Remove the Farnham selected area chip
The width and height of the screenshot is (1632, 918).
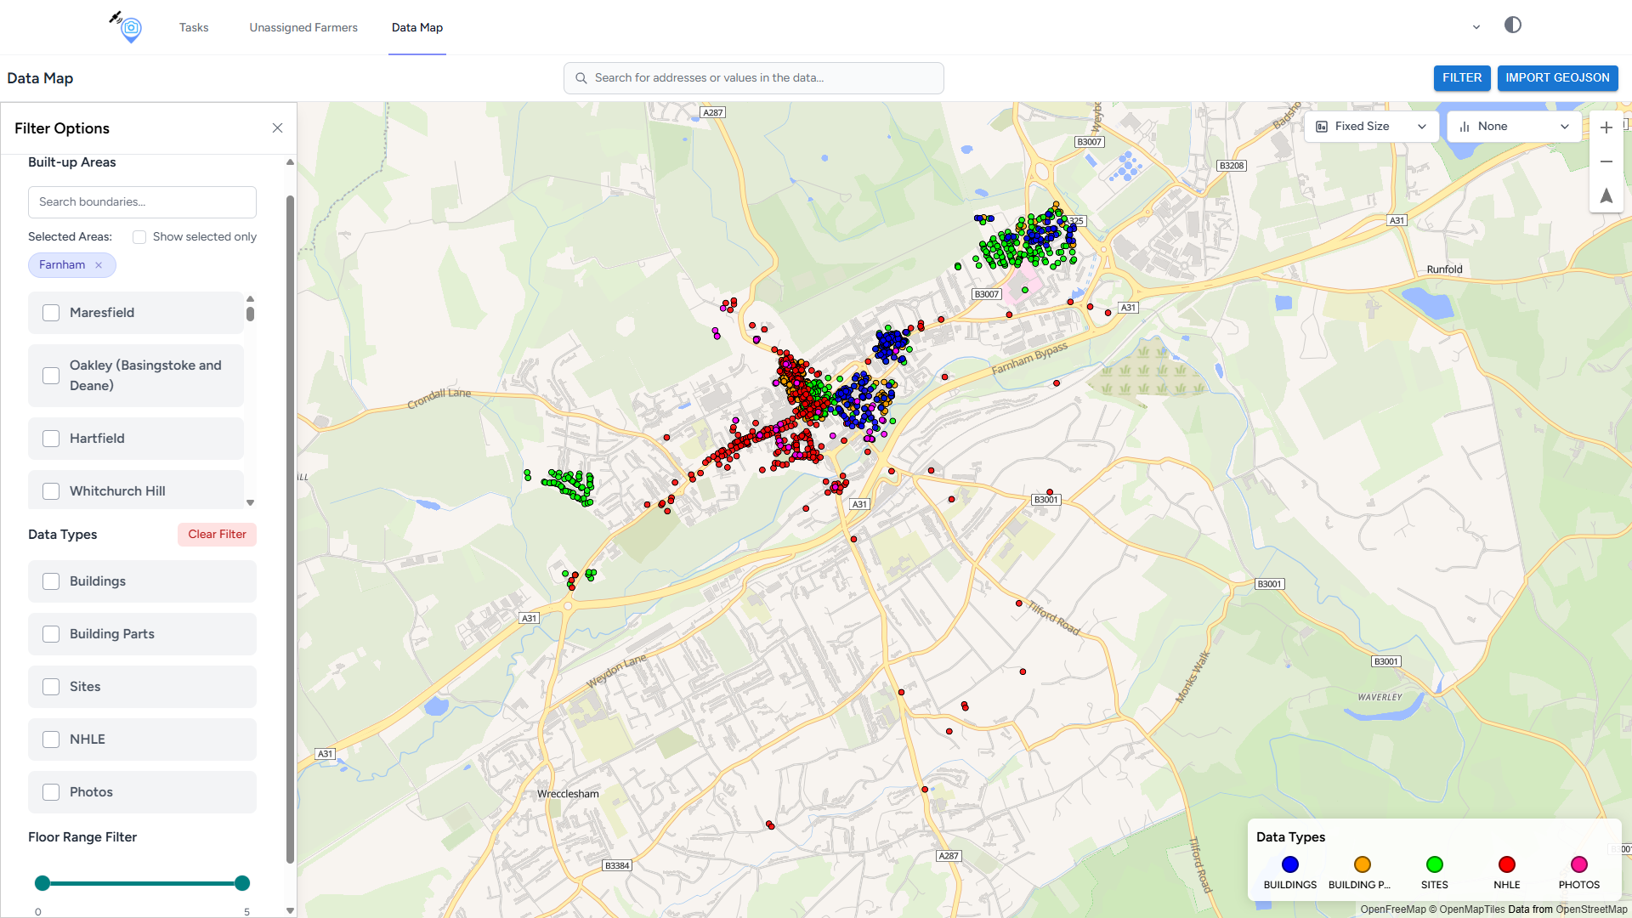coord(99,265)
